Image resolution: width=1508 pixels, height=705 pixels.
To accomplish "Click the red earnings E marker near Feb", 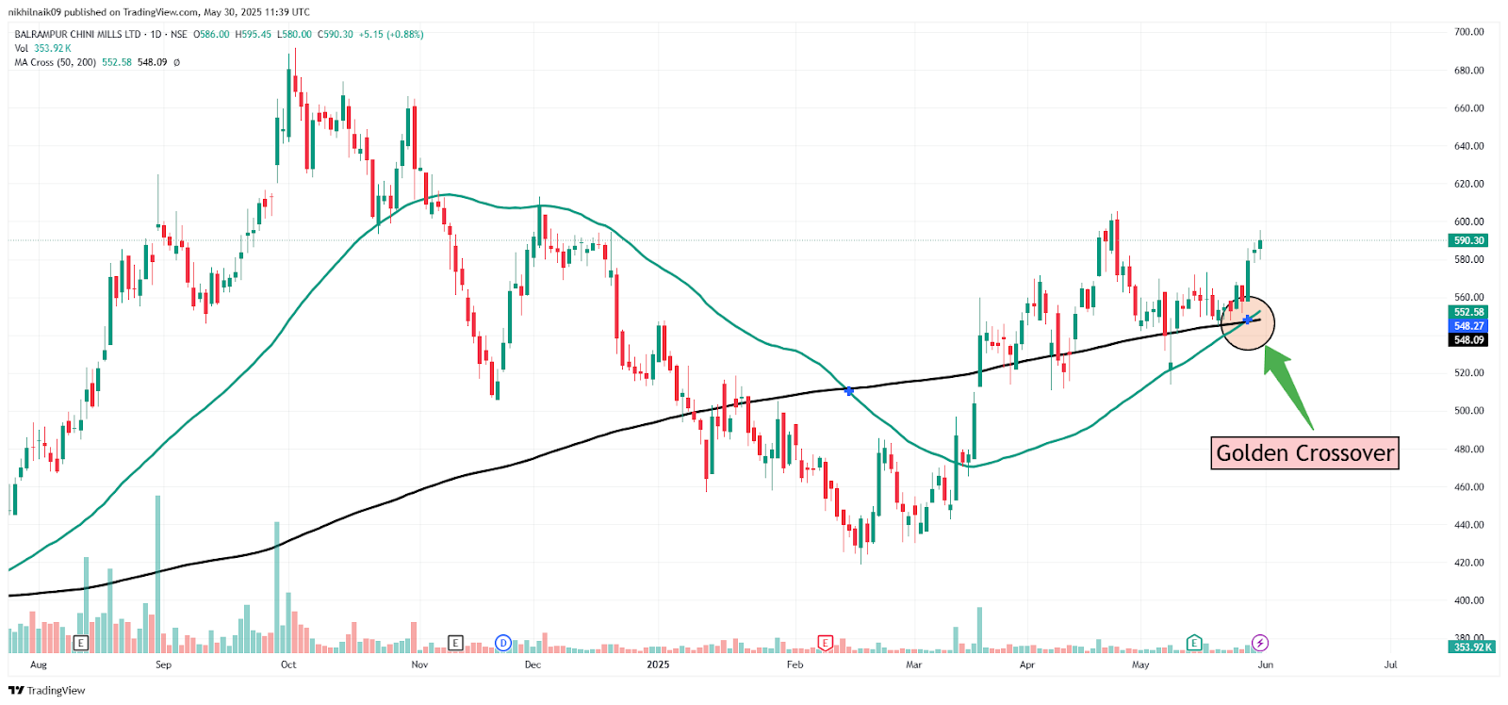I will [x=826, y=643].
